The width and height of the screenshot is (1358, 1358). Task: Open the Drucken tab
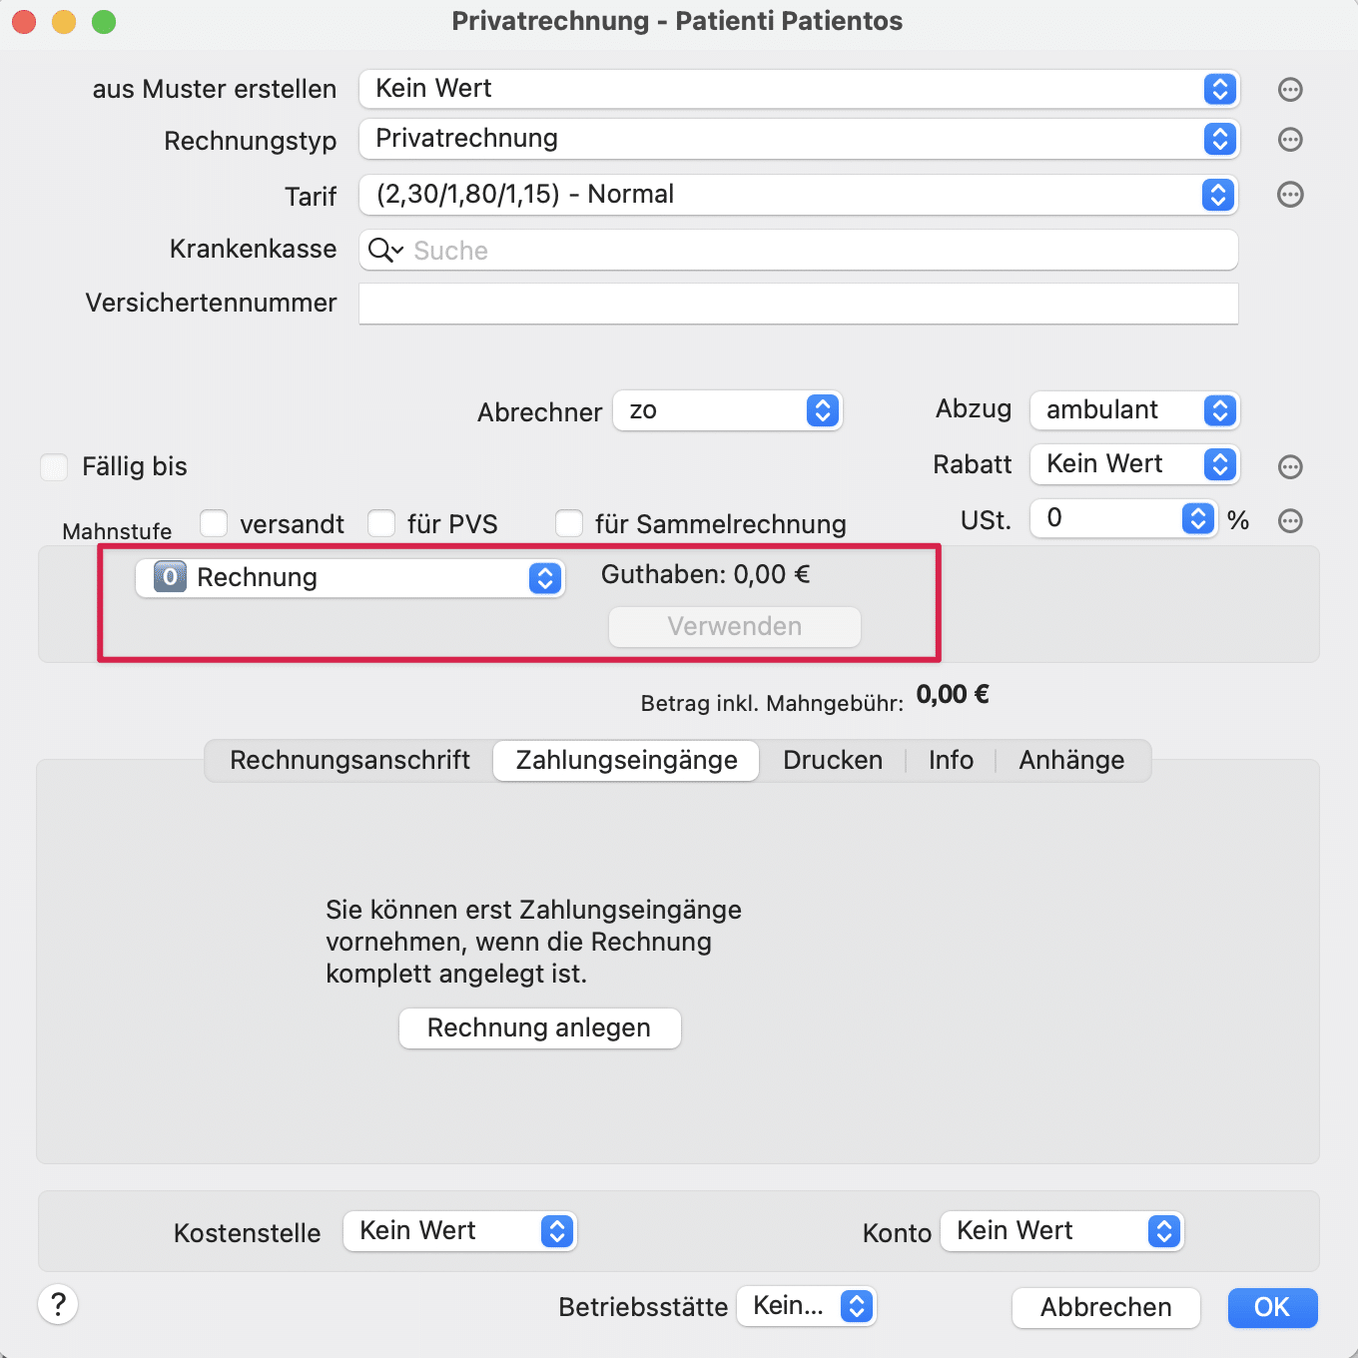pos(833,760)
